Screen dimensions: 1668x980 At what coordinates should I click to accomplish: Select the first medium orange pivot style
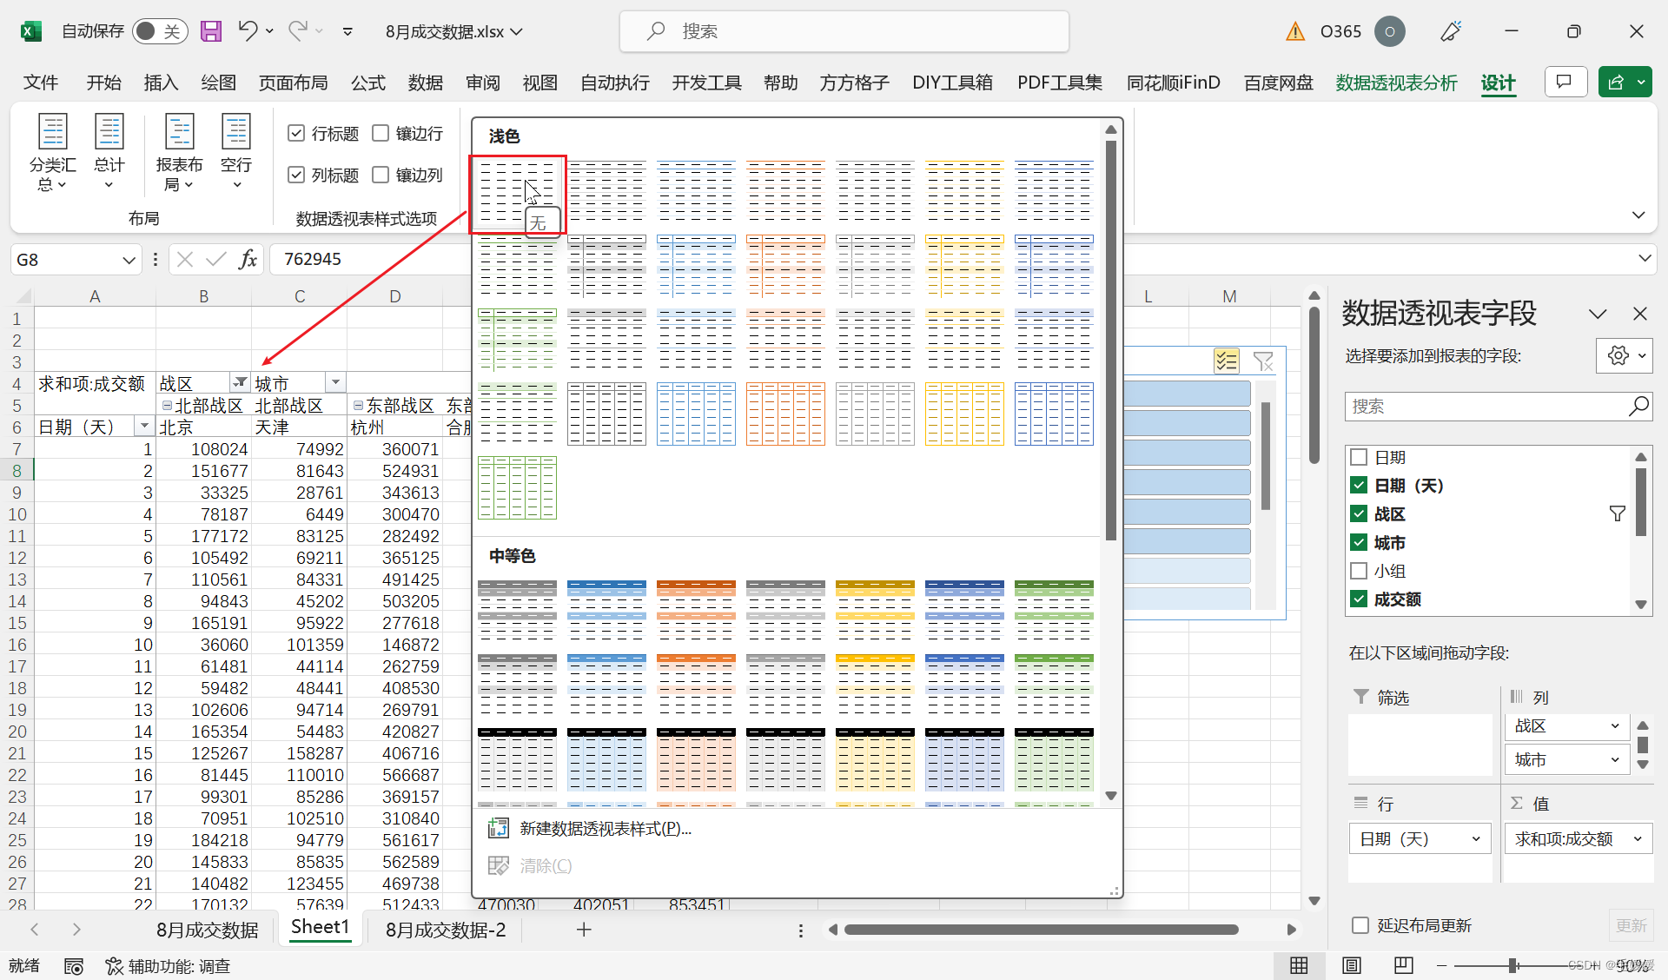point(696,612)
